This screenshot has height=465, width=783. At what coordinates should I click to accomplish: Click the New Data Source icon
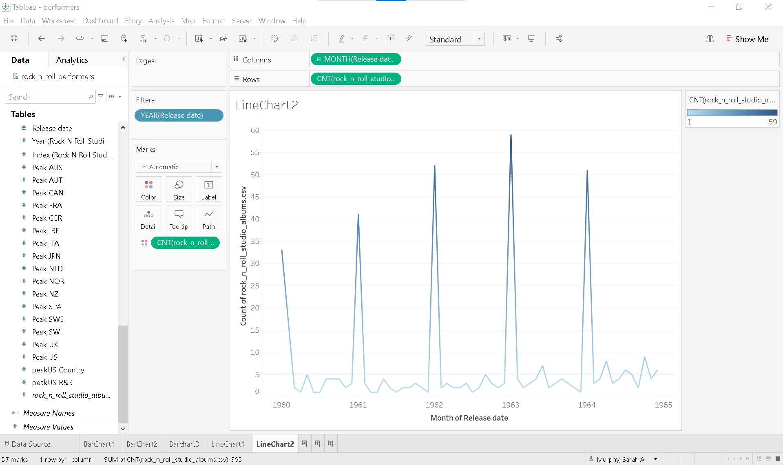(124, 38)
